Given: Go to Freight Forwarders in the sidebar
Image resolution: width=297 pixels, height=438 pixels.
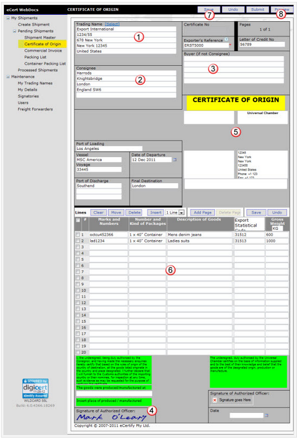Looking at the screenshot, I should [35, 109].
